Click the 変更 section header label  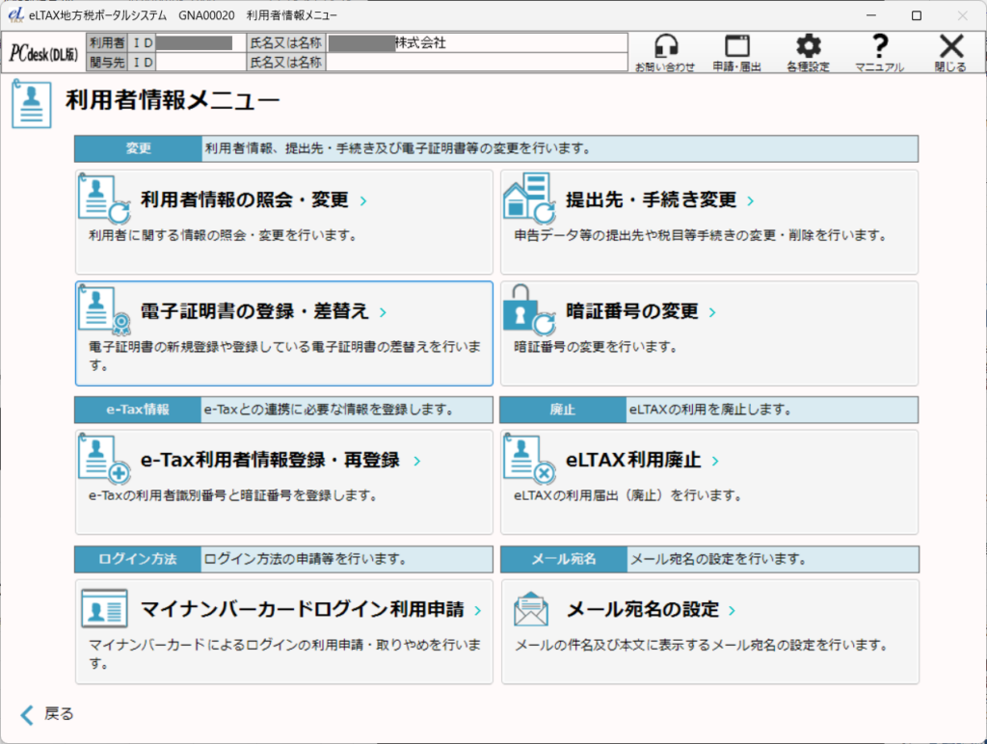pos(139,148)
